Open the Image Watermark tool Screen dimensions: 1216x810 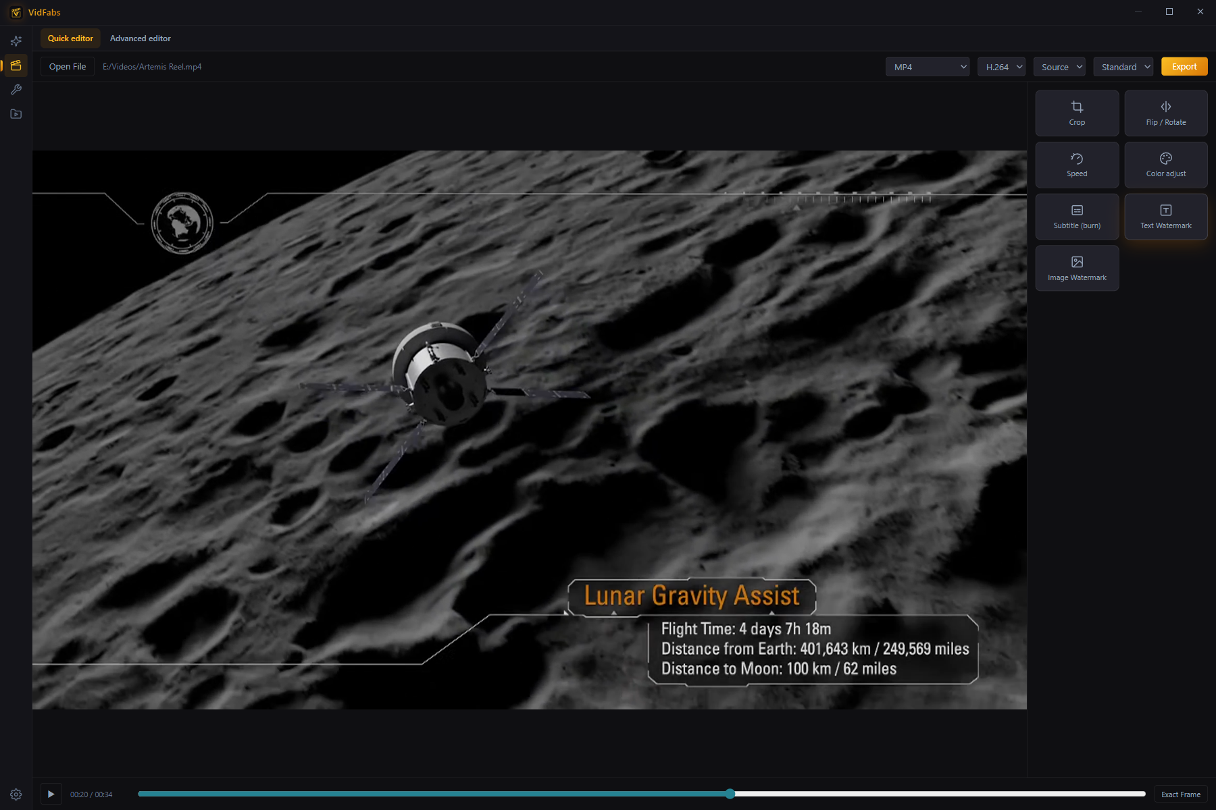pos(1077,269)
